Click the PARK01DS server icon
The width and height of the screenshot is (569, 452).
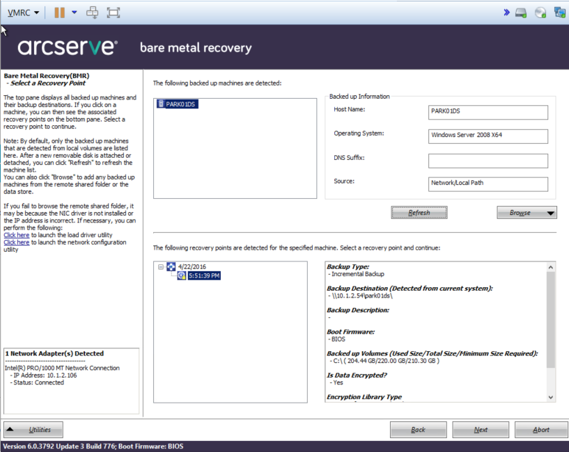(x=161, y=104)
